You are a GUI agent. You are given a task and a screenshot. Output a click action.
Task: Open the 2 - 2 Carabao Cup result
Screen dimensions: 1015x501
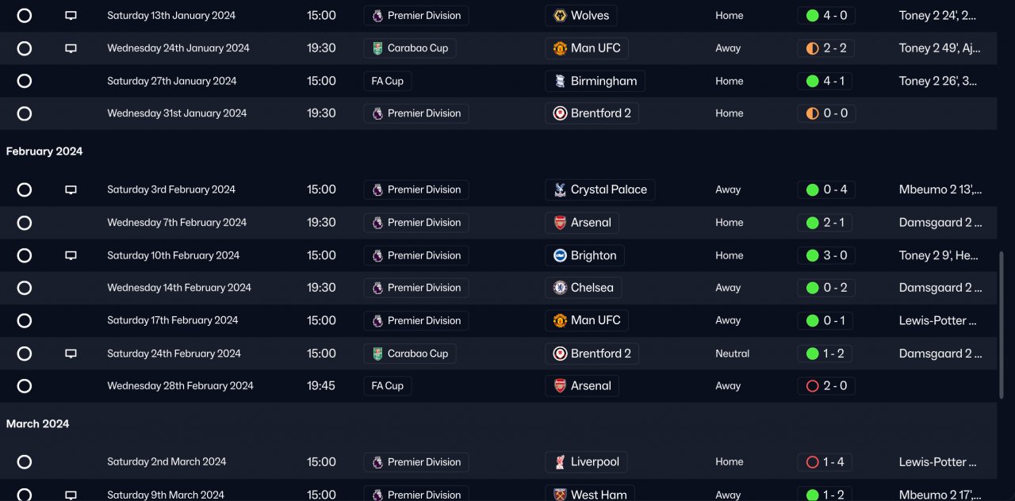coord(826,48)
